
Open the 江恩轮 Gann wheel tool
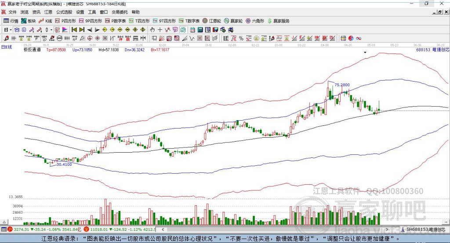click(212, 21)
